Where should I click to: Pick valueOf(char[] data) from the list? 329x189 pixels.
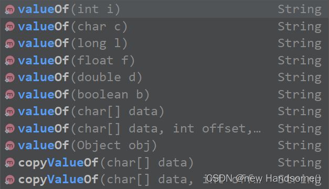(165, 112)
